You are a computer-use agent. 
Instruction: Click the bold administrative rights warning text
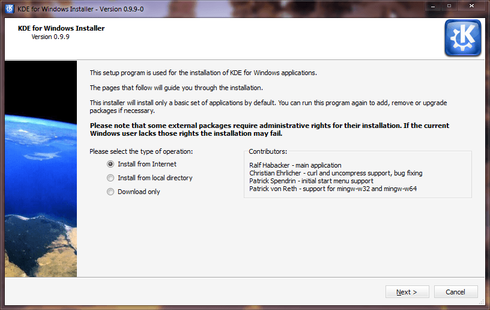tap(270, 129)
